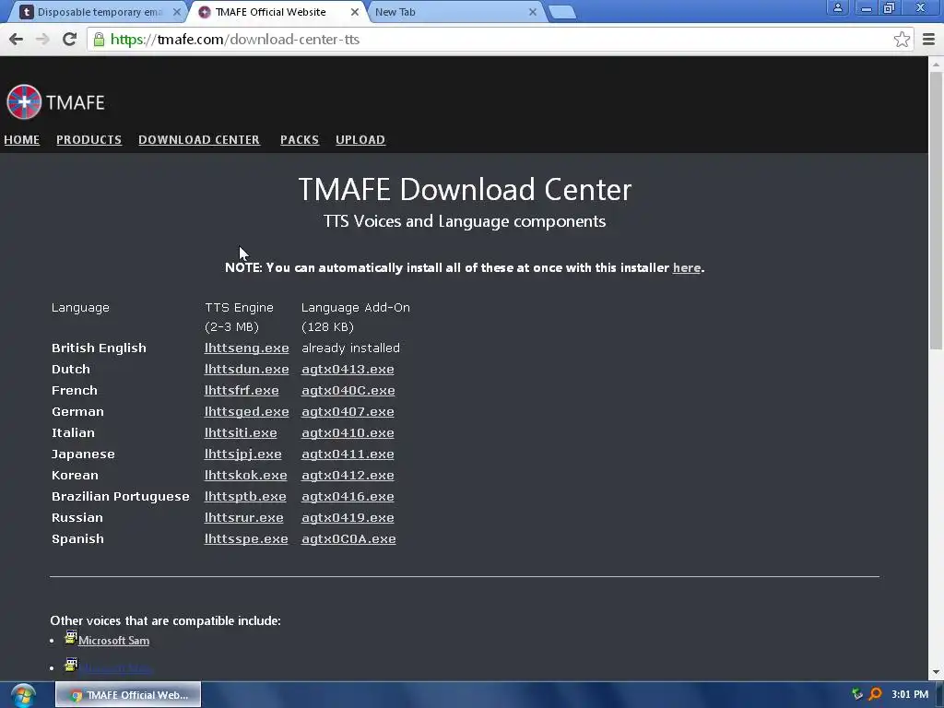
Task: Click the scrollbar up arrow
Action: [x=936, y=64]
